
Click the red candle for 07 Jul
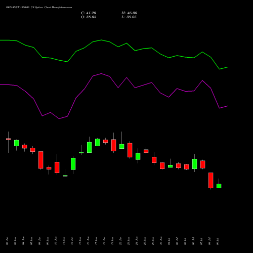203,164
